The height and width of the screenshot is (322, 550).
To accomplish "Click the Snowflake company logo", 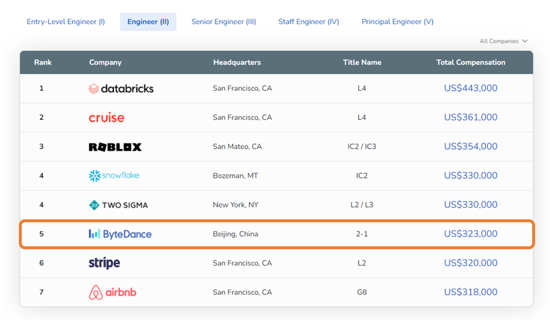I will click(114, 175).
